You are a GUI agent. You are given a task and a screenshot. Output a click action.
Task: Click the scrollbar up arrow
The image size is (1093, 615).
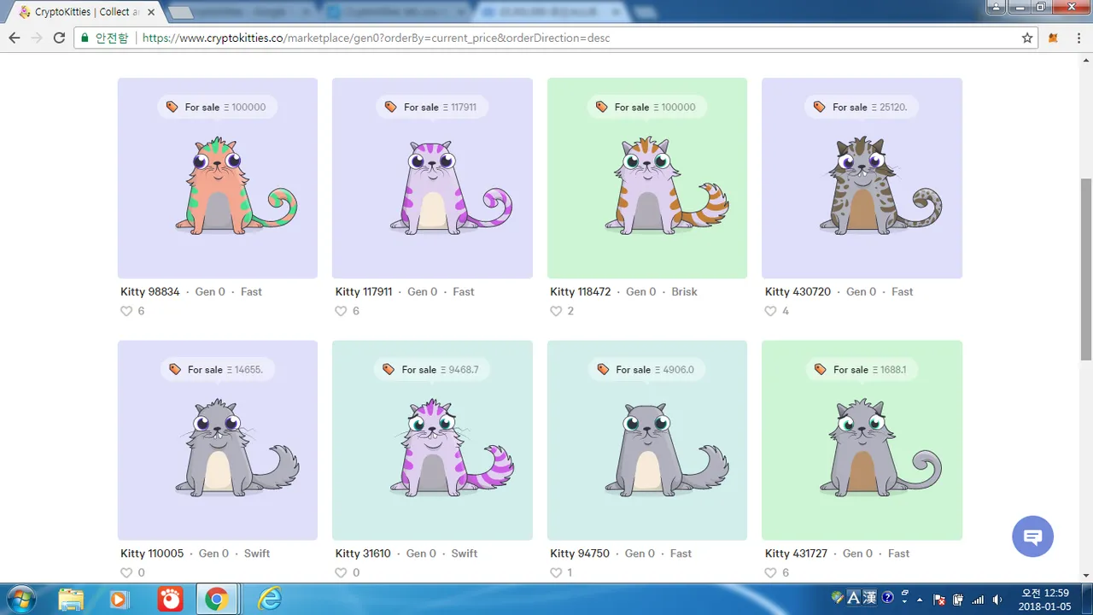pyautogui.click(x=1085, y=60)
